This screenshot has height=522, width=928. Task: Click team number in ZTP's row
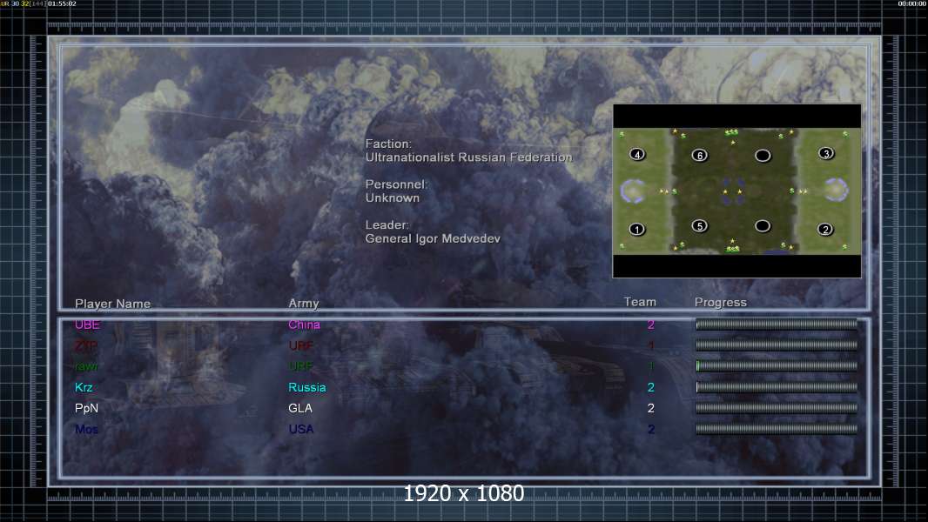[650, 345]
